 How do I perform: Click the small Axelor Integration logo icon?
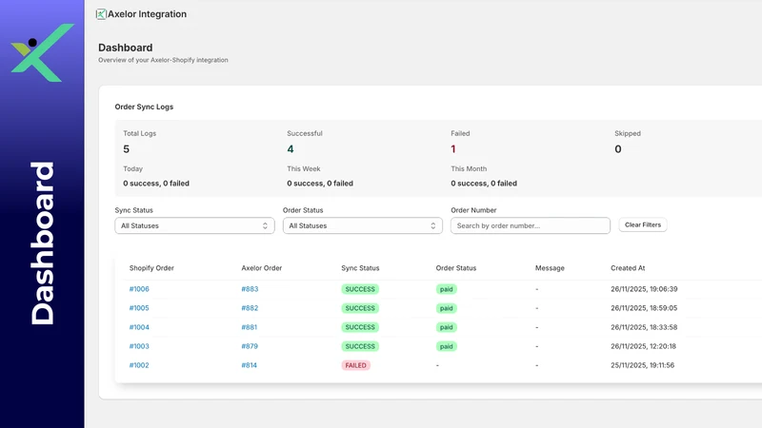pos(101,14)
